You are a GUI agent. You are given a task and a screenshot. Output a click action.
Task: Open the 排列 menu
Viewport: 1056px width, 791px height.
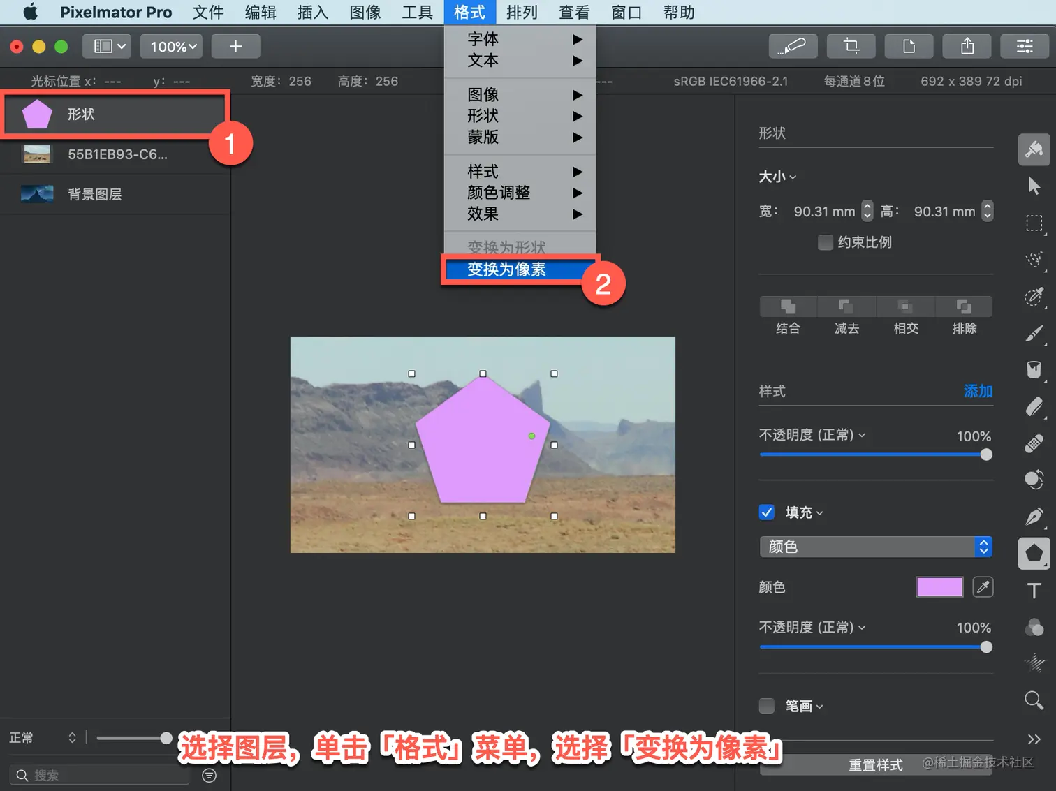pos(522,12)
